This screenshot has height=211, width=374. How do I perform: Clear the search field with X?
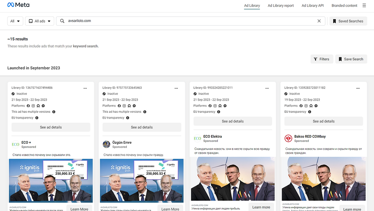tap(319, 21)
